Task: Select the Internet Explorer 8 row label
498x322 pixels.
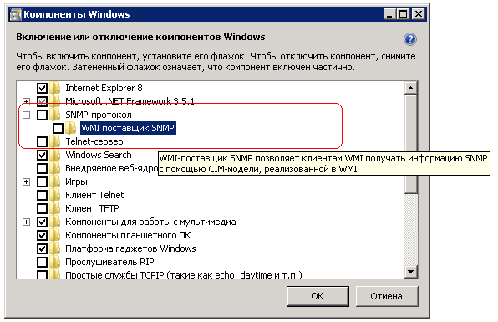Action: [104, 88]
